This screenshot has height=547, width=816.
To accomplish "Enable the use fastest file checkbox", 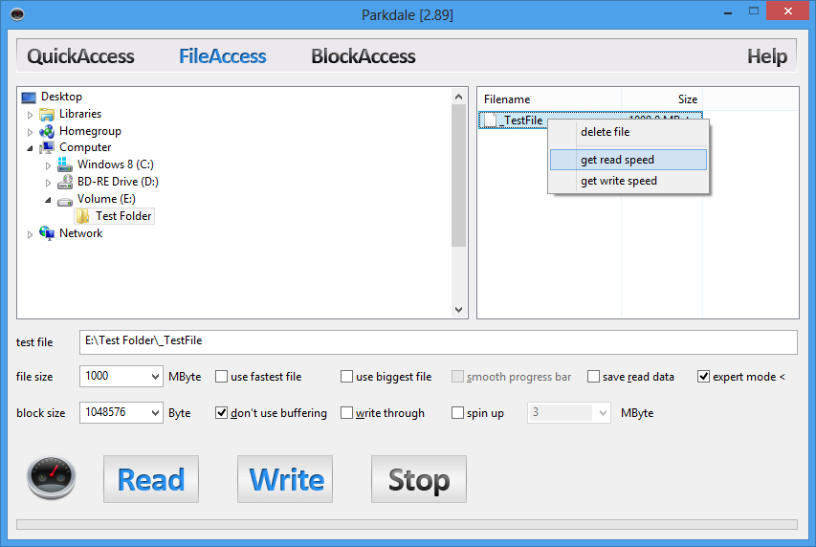I will point(221,376).
